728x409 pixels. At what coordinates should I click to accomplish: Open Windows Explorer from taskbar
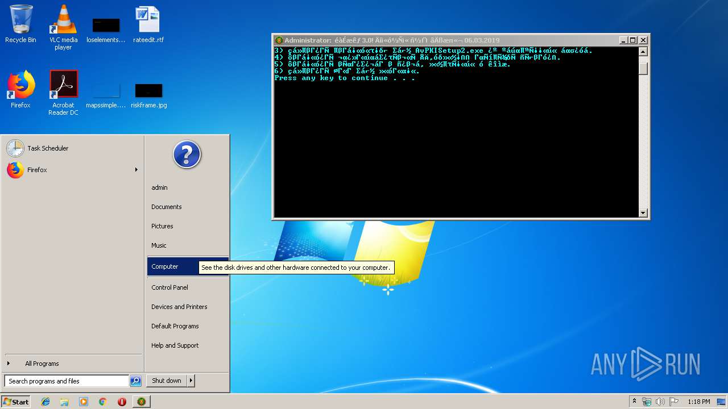click(x=64, y=402)
